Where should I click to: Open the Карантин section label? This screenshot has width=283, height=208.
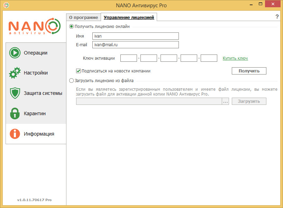click(35, 113)
